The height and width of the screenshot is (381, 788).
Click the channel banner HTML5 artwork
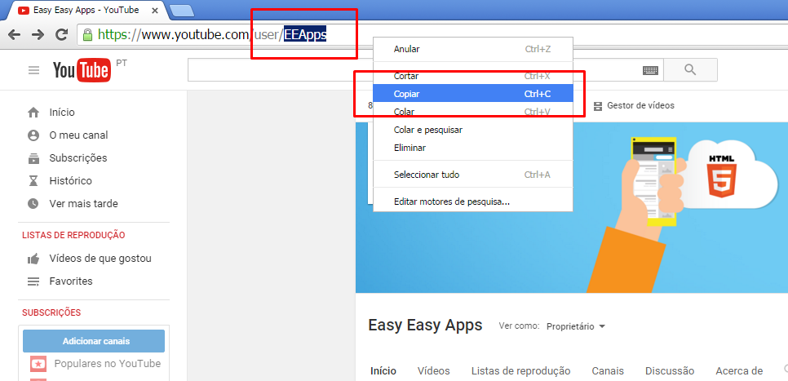click(x=721, y=175)
